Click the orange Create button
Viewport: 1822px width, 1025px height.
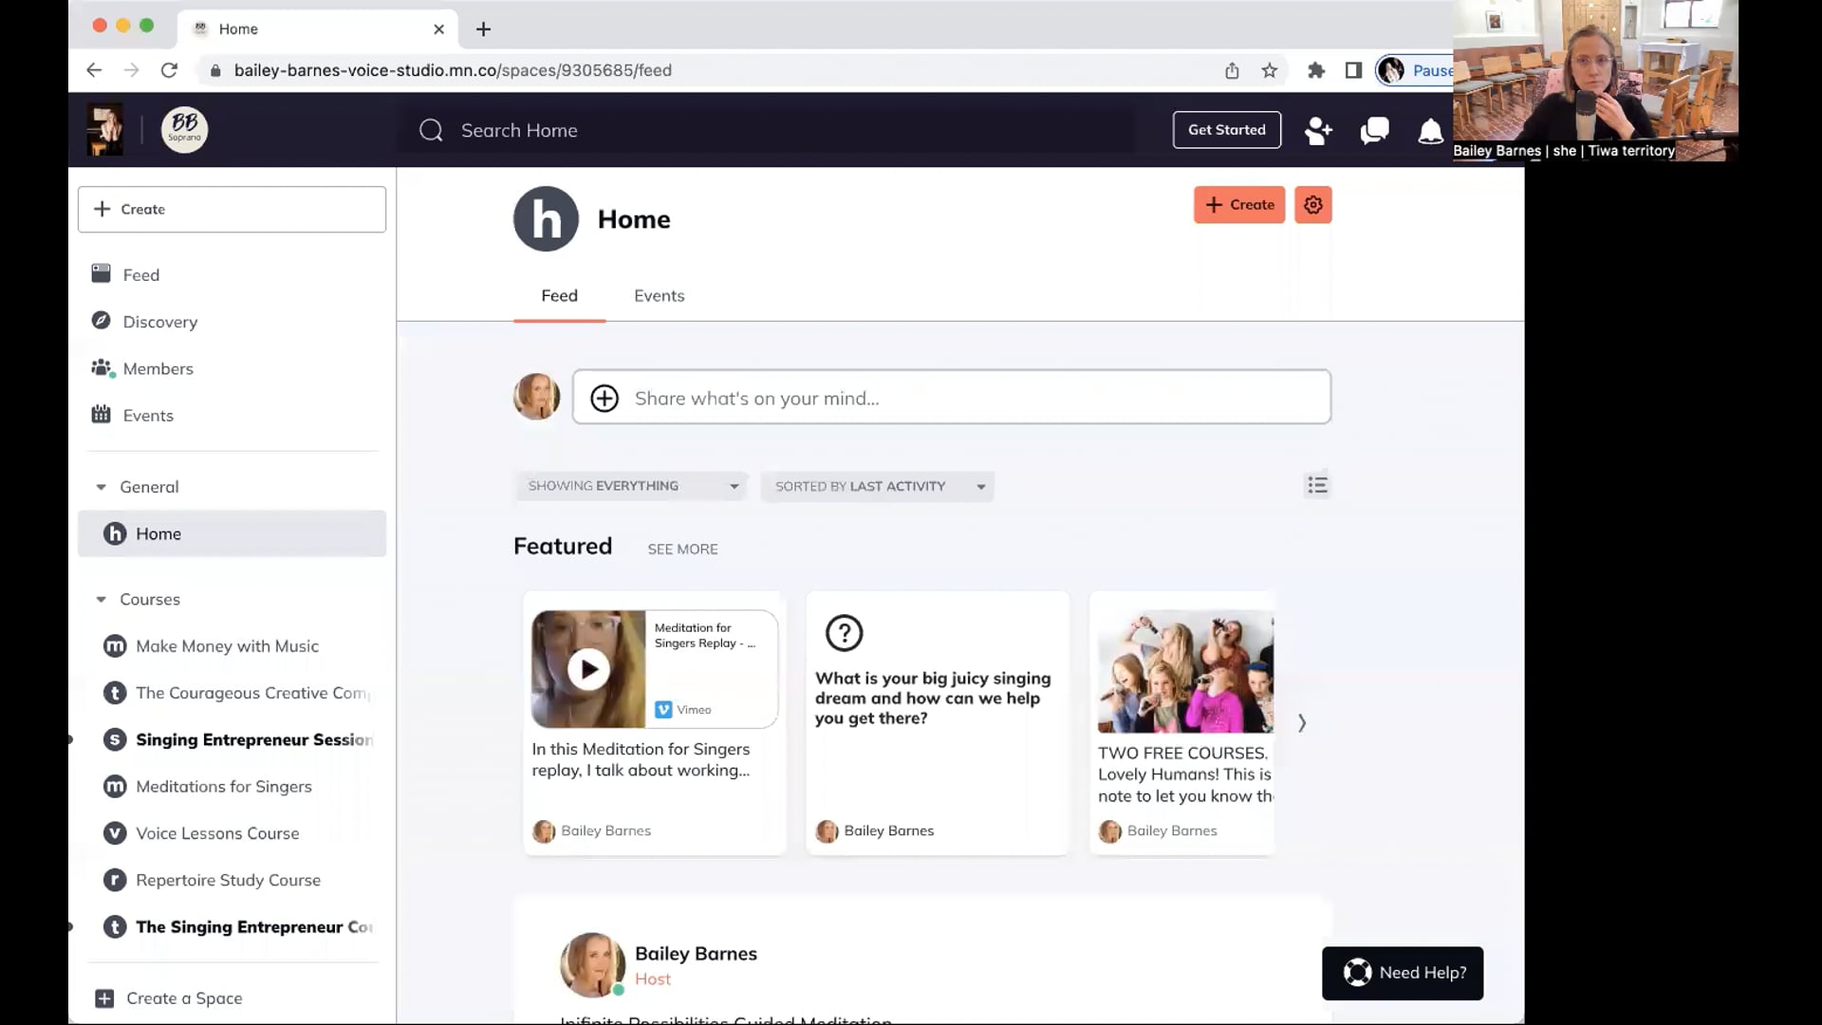(1238, 205)
